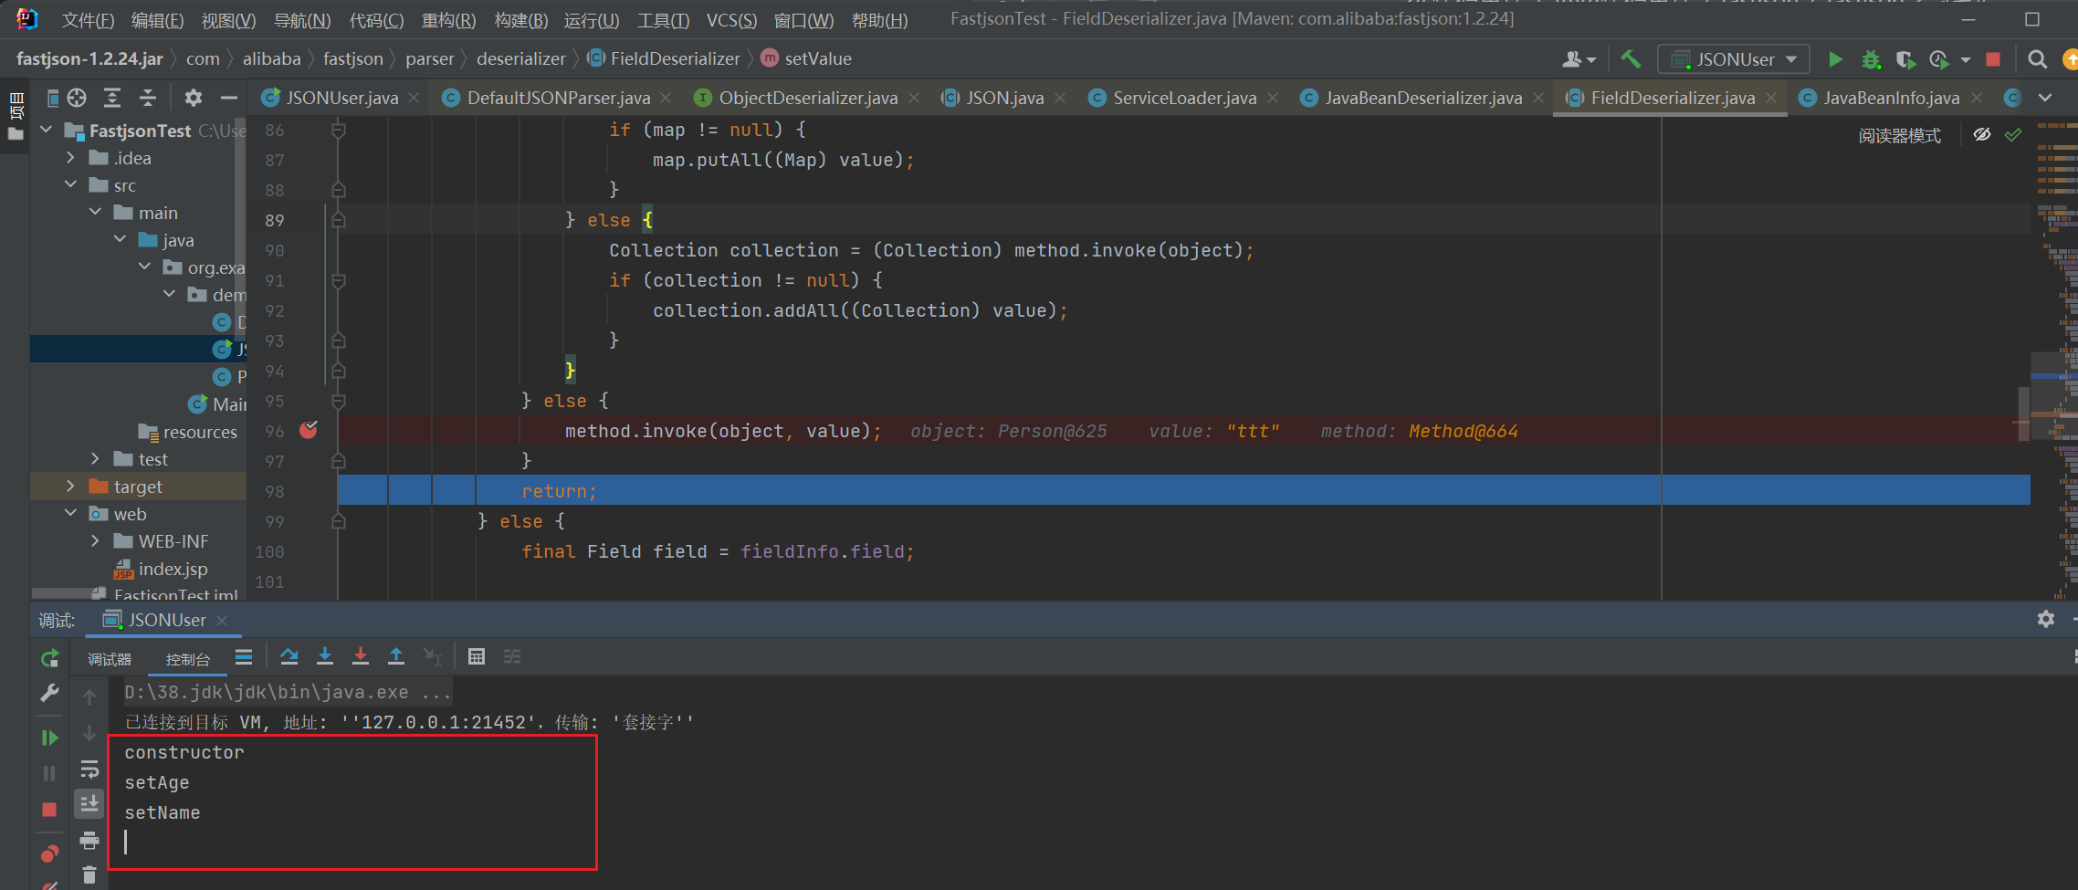Open the JSONUser run configuration dropdown
The height and width of the screenshot is (890, 2078).
click(x=1734, y=59)
